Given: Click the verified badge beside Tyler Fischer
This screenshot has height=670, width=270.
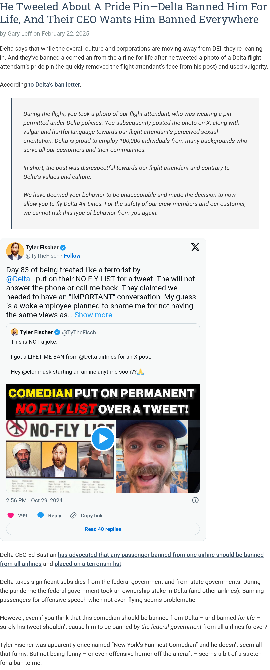Looking at the screenshot, I should (x=63, y=247).
